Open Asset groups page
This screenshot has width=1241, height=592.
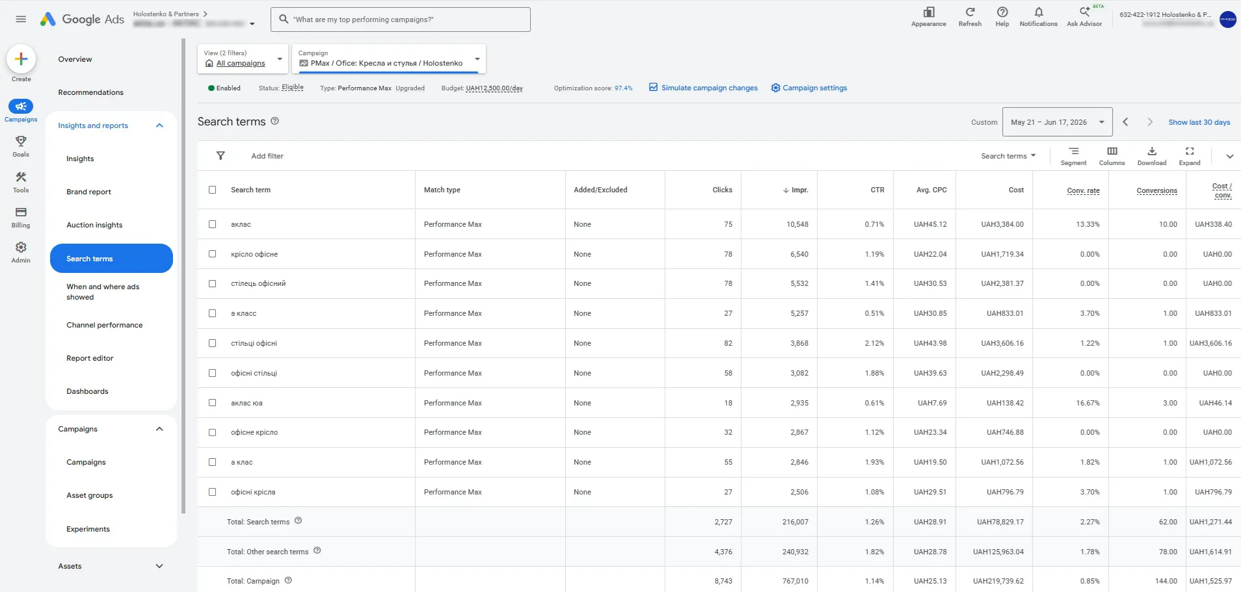tap(90, 495)
